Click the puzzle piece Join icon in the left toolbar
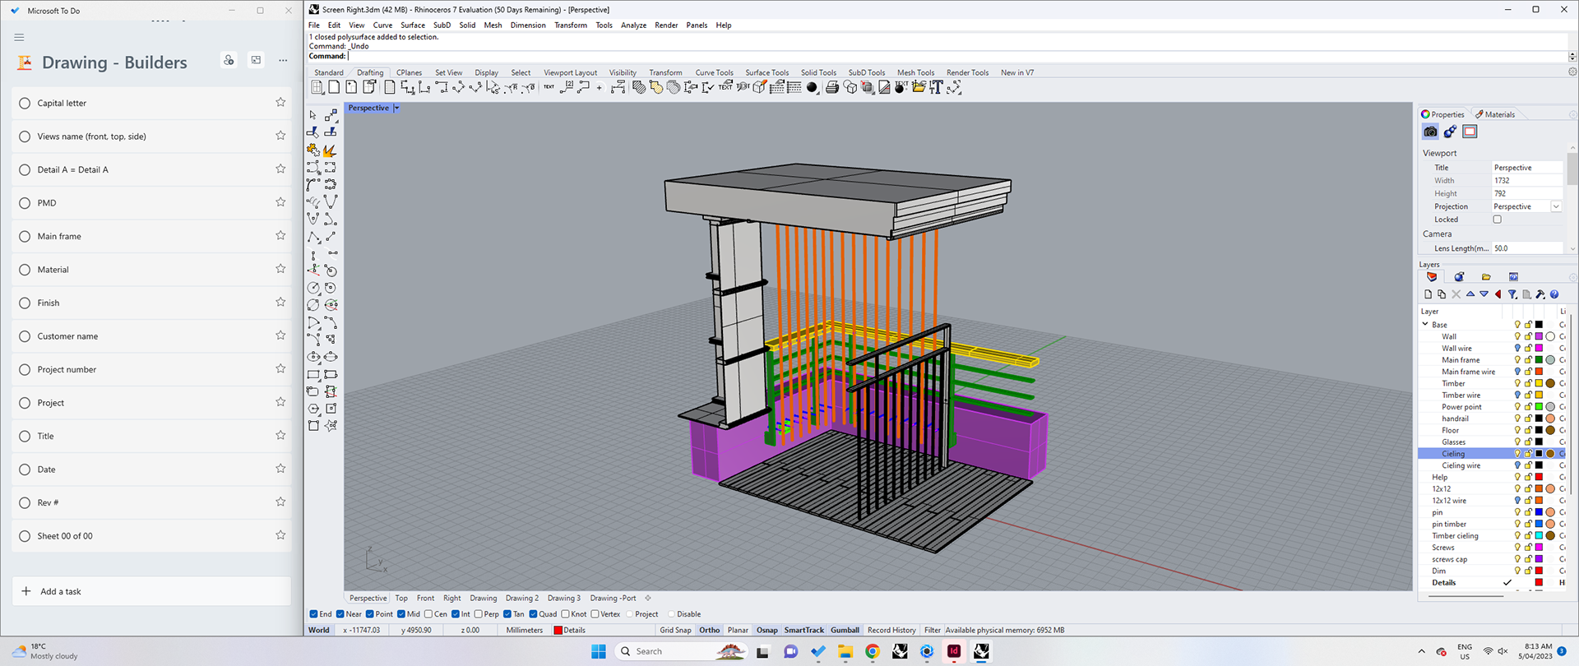The width and height of the screenshot is (1579, 666). [313, 150]
